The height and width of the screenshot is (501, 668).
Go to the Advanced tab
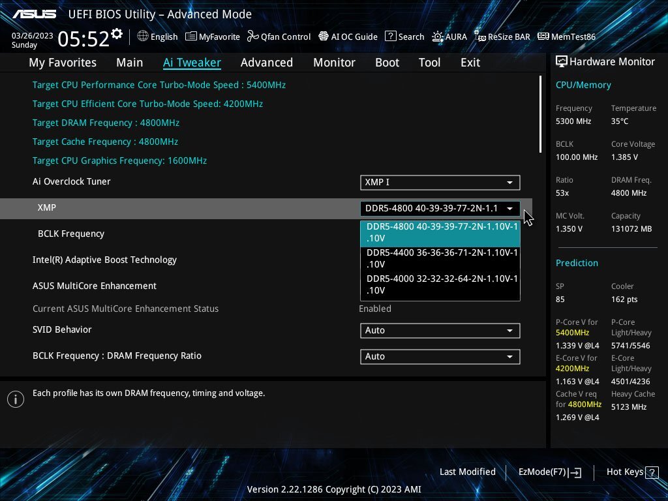(x=267, y=63)
